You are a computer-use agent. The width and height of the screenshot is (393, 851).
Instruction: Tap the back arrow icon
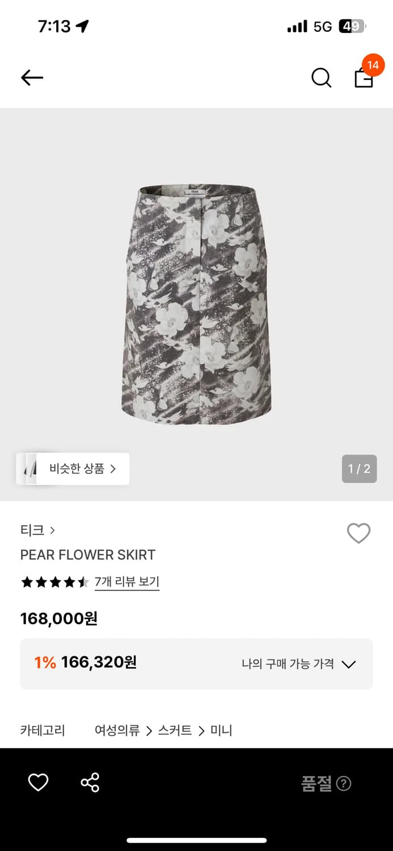point(32,78)
